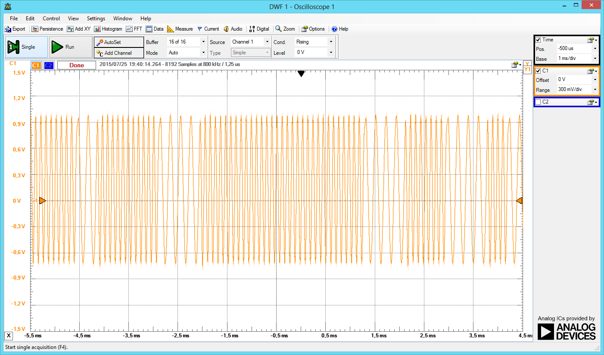Image resolution: width=604 pixels, height=355 pixels.
Task: Enable Persistence display
Action: coord(47,29)
